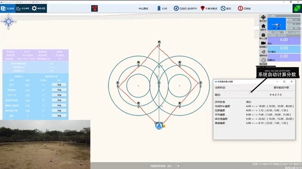The width and height of the screenshot is (302, 169).
Task: Click the RTK positioning compass icon
Action: coord(176,8)
